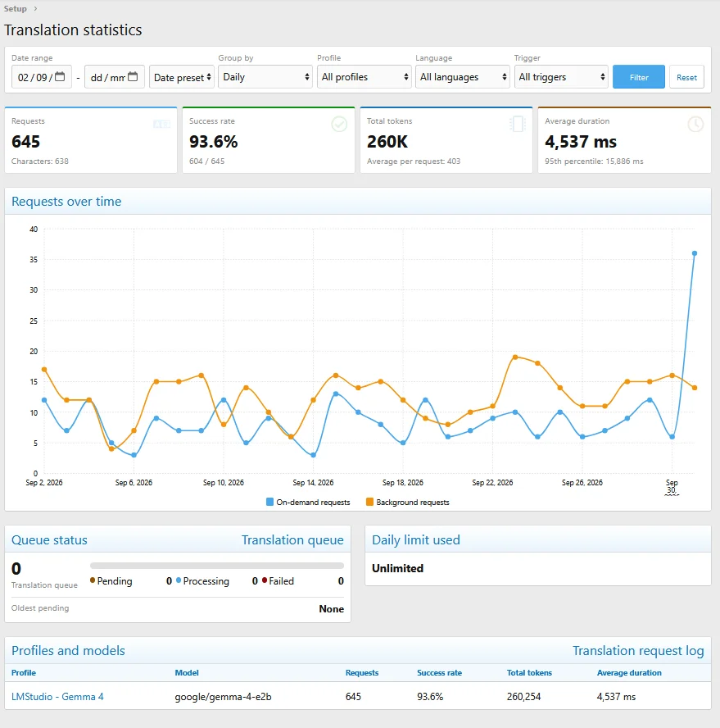
Task: Open the Translation request log link
Action: point(638,651)
